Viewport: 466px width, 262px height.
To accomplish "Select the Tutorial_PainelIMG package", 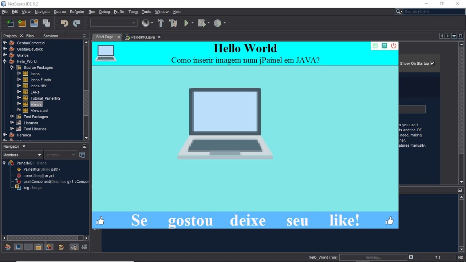I will point(46,98).
